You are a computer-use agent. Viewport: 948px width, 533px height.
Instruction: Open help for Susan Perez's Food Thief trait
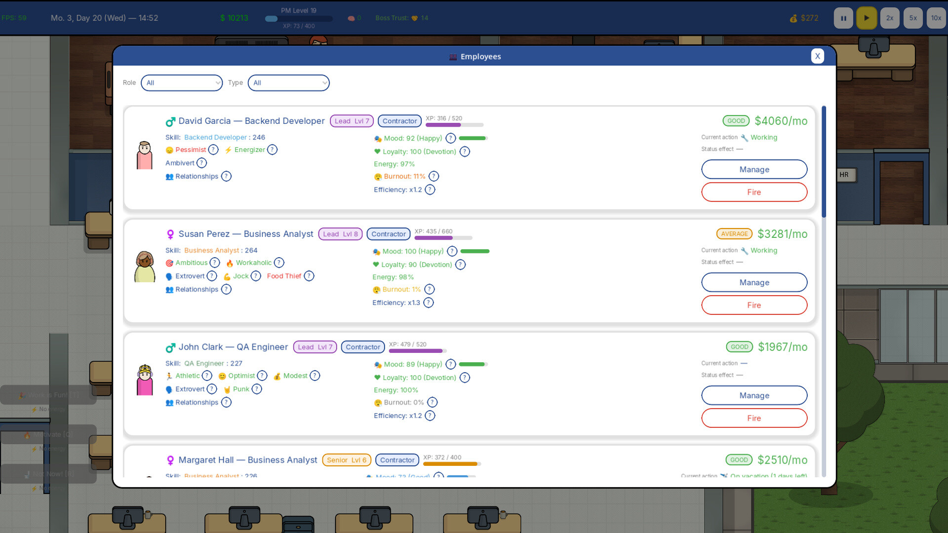[x=309, y=276]
